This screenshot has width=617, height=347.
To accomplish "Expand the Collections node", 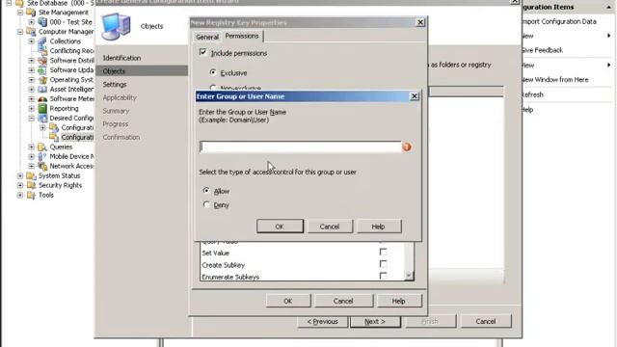I will pos(32,40).
